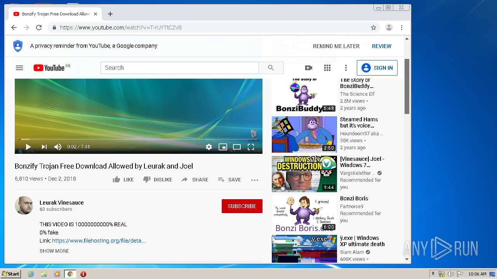The width and height of the screenshot is (497, 279).
Task: Click the Chrome taskbar button
Action: coord(70,274)
